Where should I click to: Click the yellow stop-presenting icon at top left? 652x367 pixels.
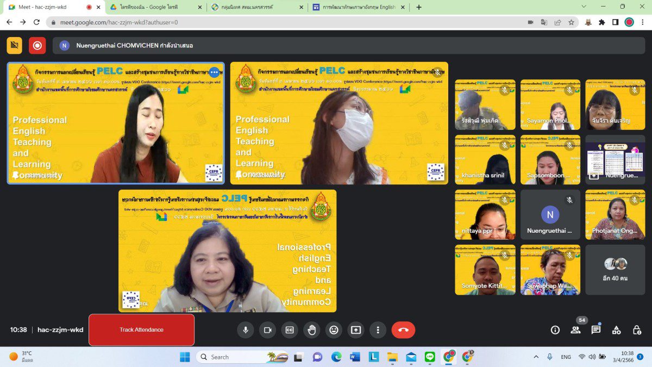[x=15, y=46]
